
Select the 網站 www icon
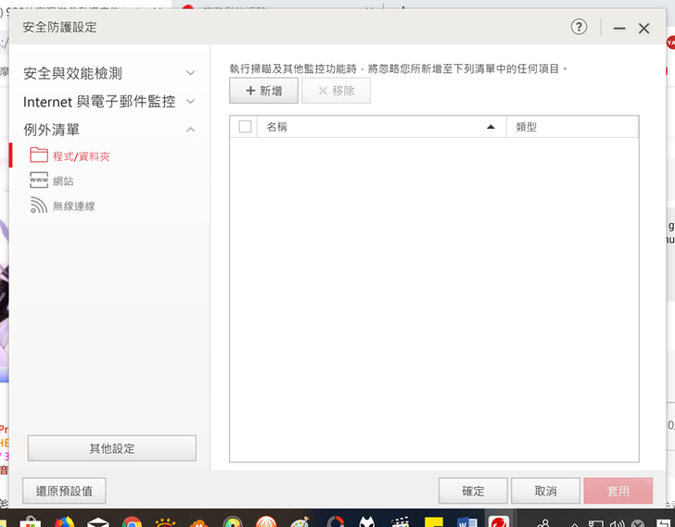(x=39, y=180)
